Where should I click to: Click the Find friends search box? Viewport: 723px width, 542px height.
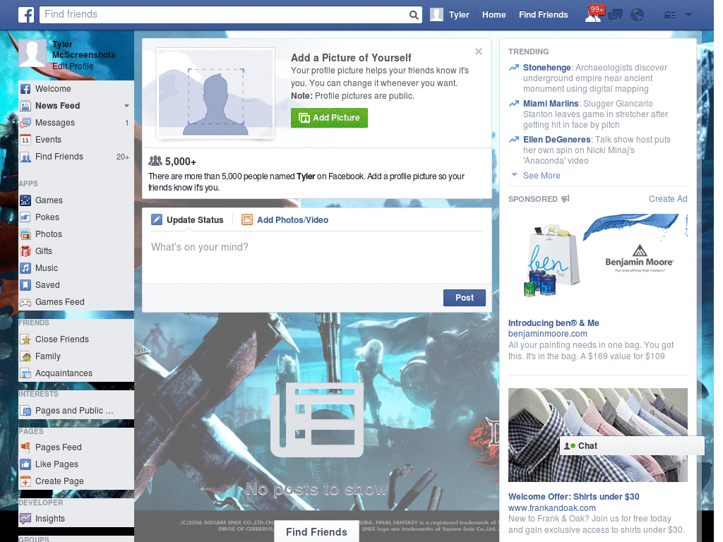click(x=231, y=15)
